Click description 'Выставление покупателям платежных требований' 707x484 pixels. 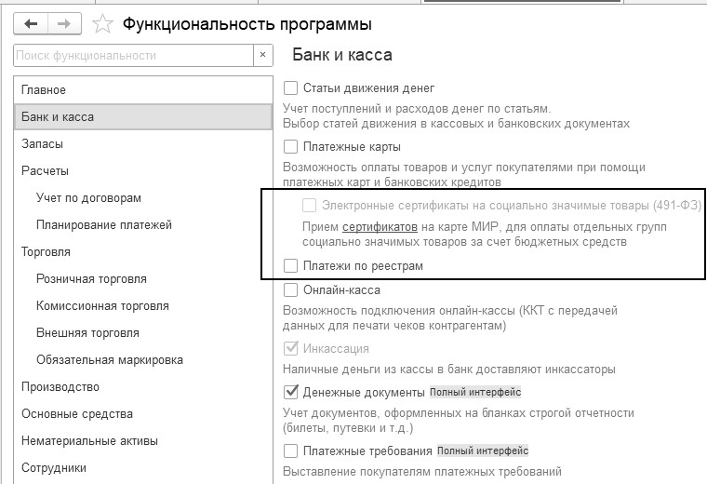pyautogui.click(x=422, y=472)
